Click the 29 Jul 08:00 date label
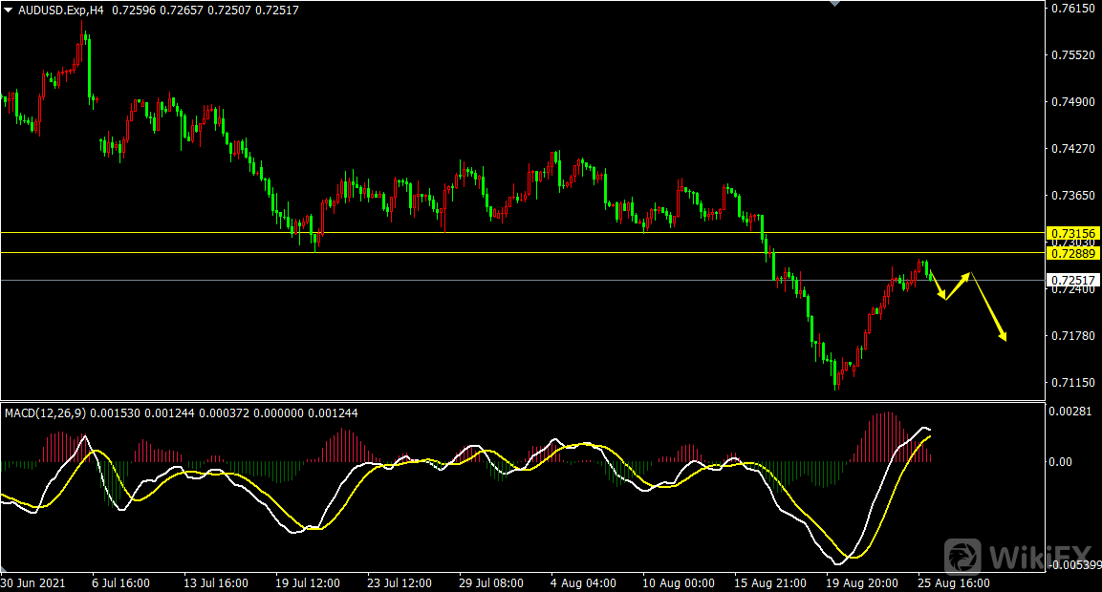The width and height of the screenshot is (1102, 592). pyautogui.click(x=490, y=582)
